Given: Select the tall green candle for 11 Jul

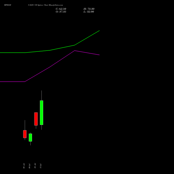Looking at the screenshot, I should (41, 113).
